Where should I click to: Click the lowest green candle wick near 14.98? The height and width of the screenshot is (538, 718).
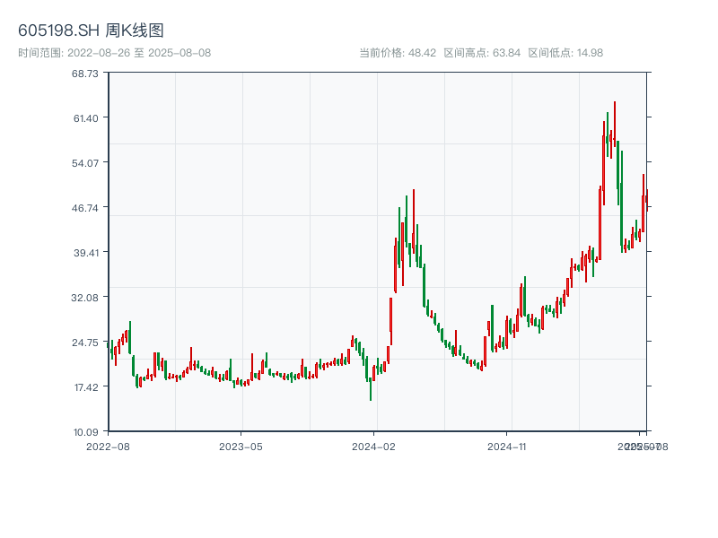(371, 389)
